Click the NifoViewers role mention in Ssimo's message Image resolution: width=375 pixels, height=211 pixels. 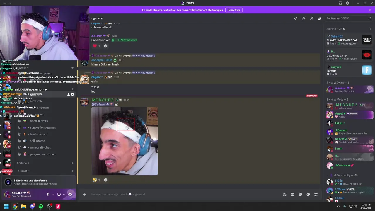124,40
